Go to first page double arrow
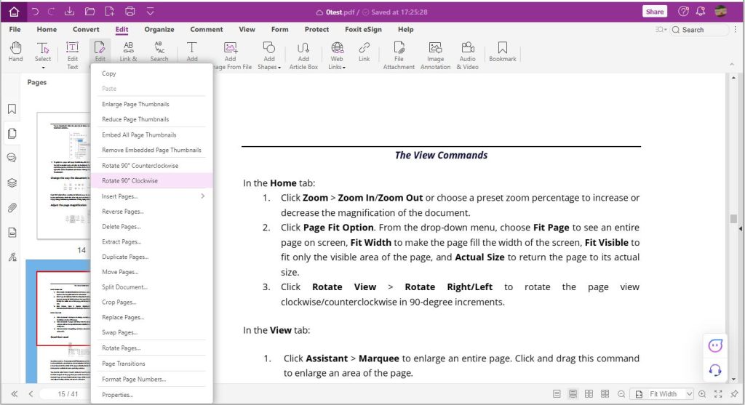Viewport: 745px width, 405px height. tap(15, 394)
